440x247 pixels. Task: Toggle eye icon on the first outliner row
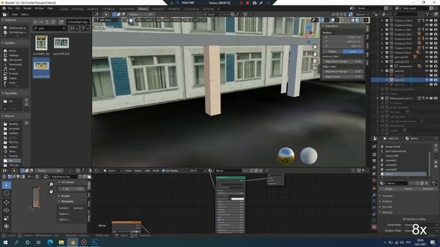pyautogui.click(x=427, y=21)
